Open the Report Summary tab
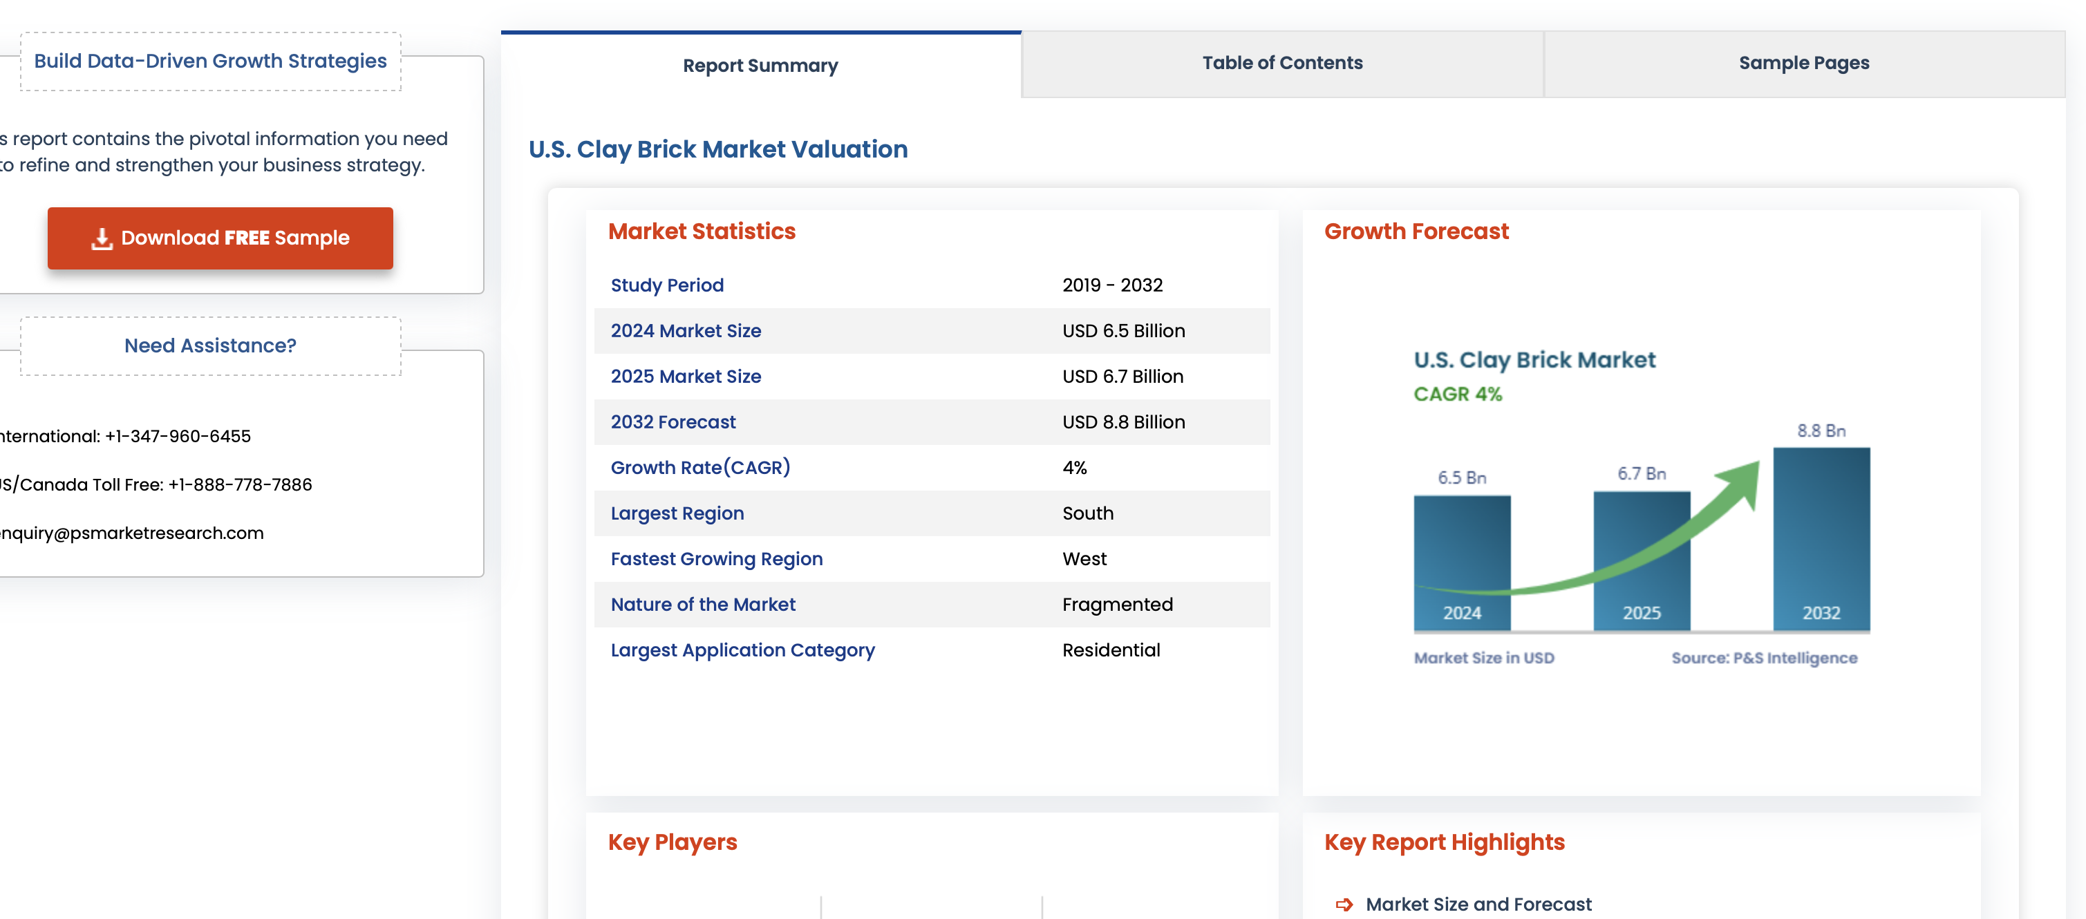 pyautogui.click(x=760, y=66)
